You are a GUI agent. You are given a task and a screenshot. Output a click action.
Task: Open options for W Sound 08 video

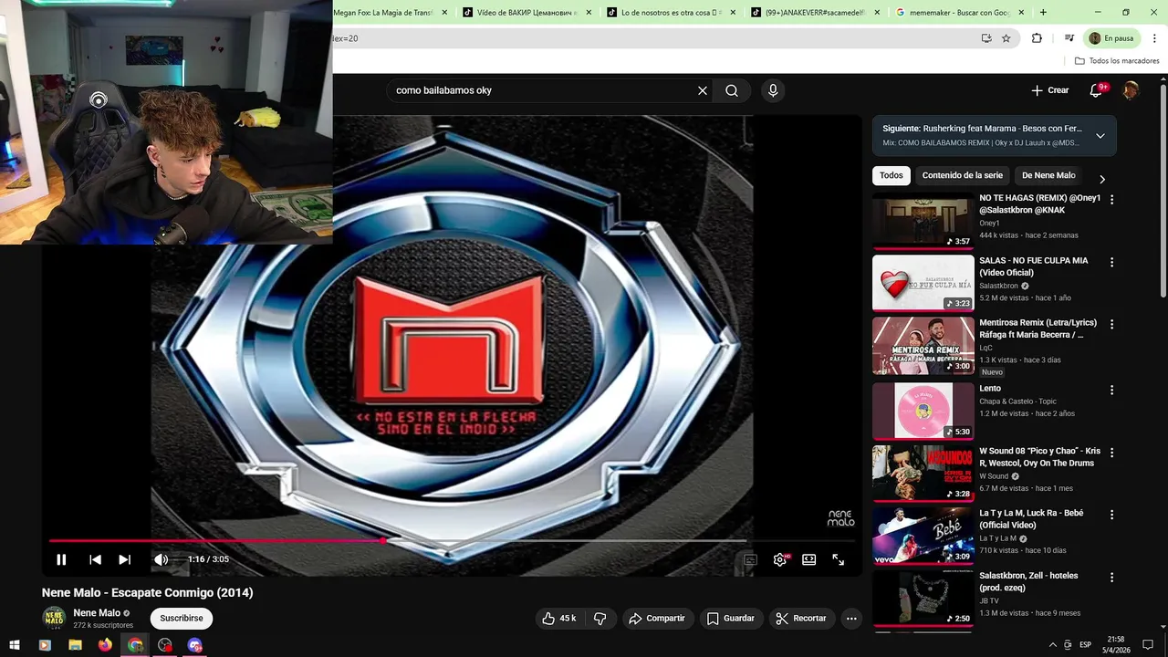coord(1111,453)
